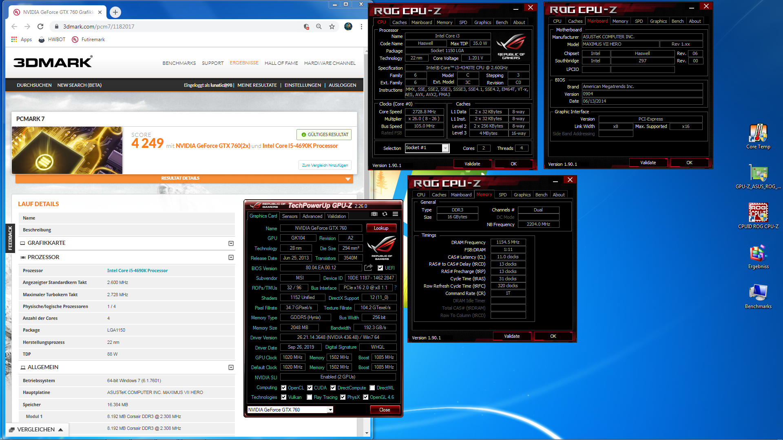Image resolution: width=783 pixels, height=440 pixels.
Task: Click the PCMark 7 result thumbnail image
Action: [67, 150]
